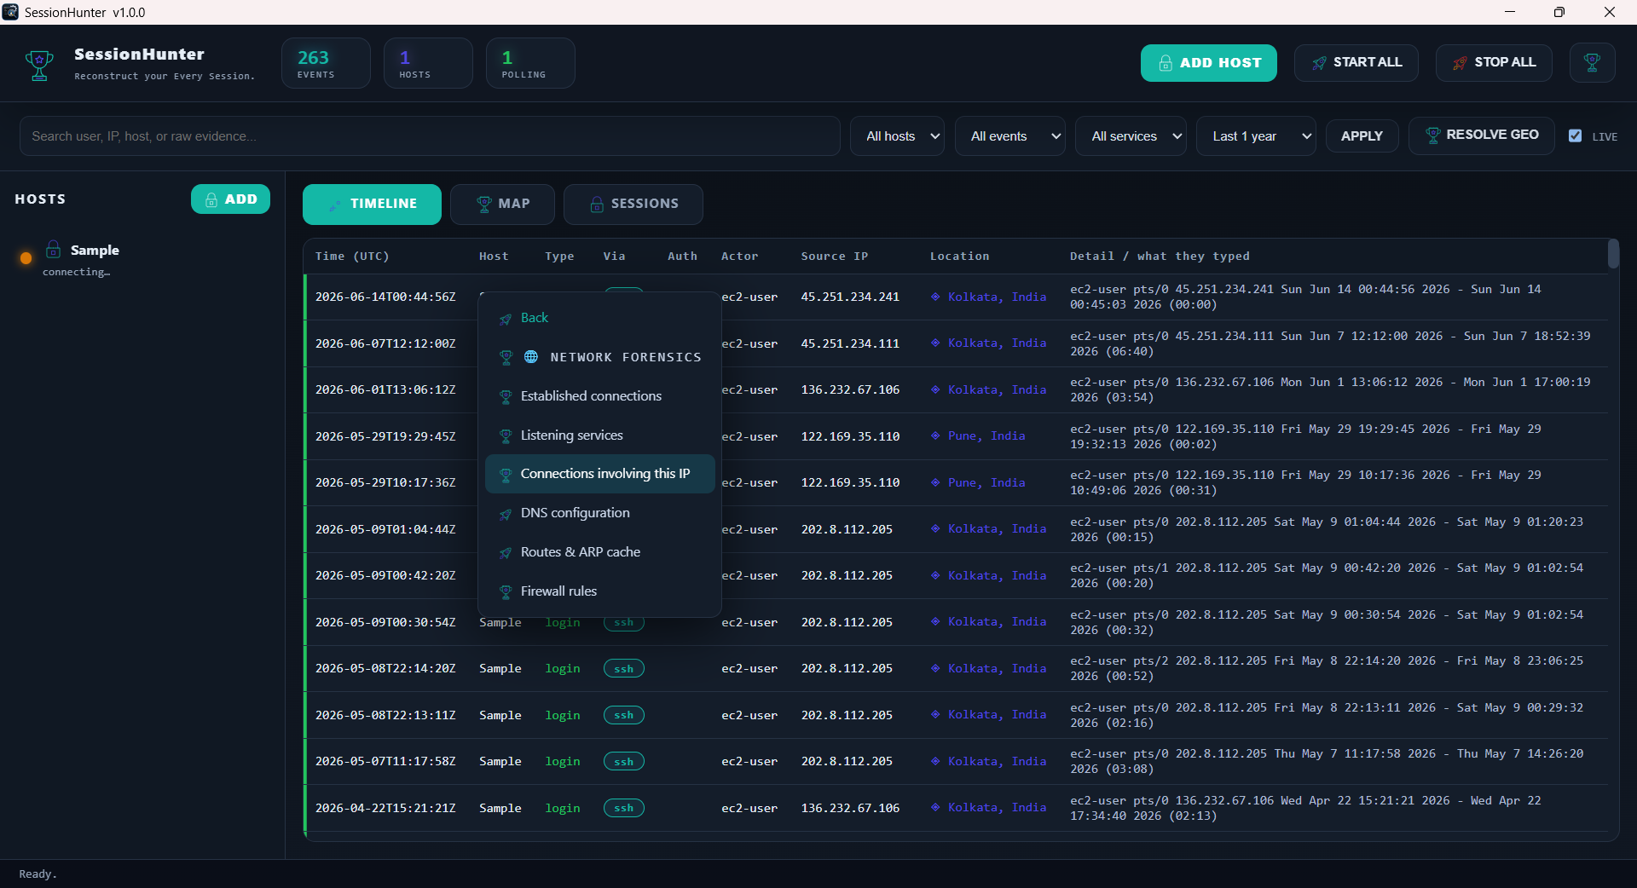Image resolution: width=1637 pixels, height=888 pixels.
Task: Choose Listening services menu entry
Action: [599, 435]
